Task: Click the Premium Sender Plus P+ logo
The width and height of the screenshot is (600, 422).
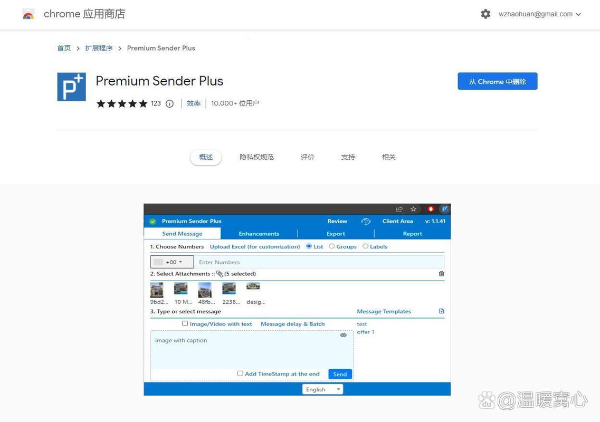Action: [72, 87]
